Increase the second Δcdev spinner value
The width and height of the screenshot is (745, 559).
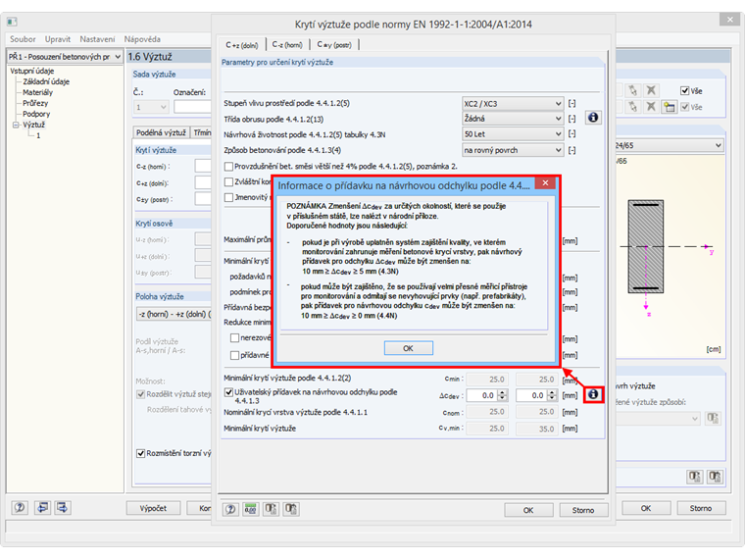point(552,392)
